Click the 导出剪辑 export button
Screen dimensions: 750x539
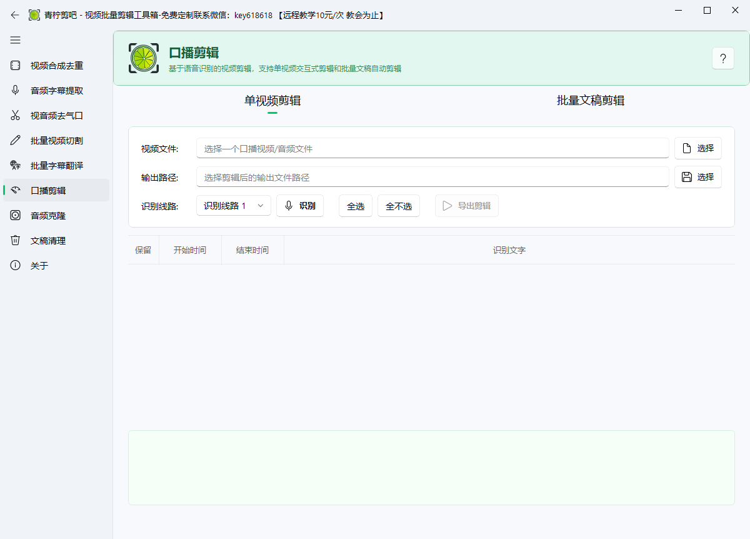[x=467, y=206]
